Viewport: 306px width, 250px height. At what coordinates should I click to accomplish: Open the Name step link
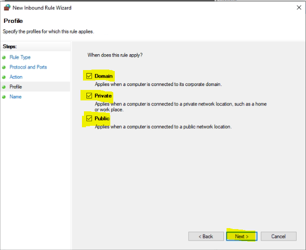(15, 97)
